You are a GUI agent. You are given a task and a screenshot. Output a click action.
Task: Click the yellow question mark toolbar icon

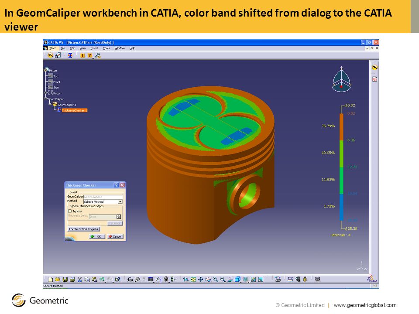pos(90,55)
